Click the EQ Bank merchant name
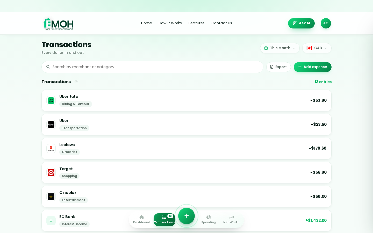 point(67,217)
